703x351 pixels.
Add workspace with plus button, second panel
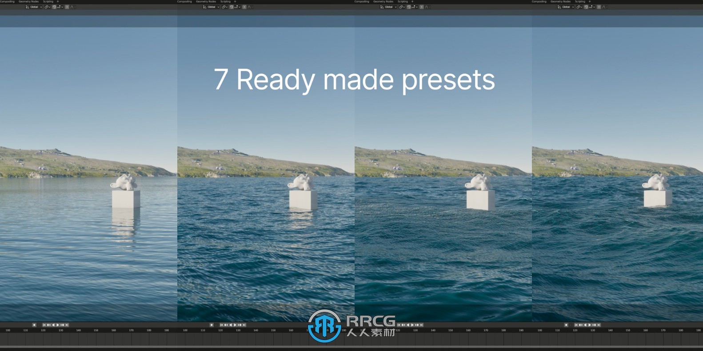point(235,1)
